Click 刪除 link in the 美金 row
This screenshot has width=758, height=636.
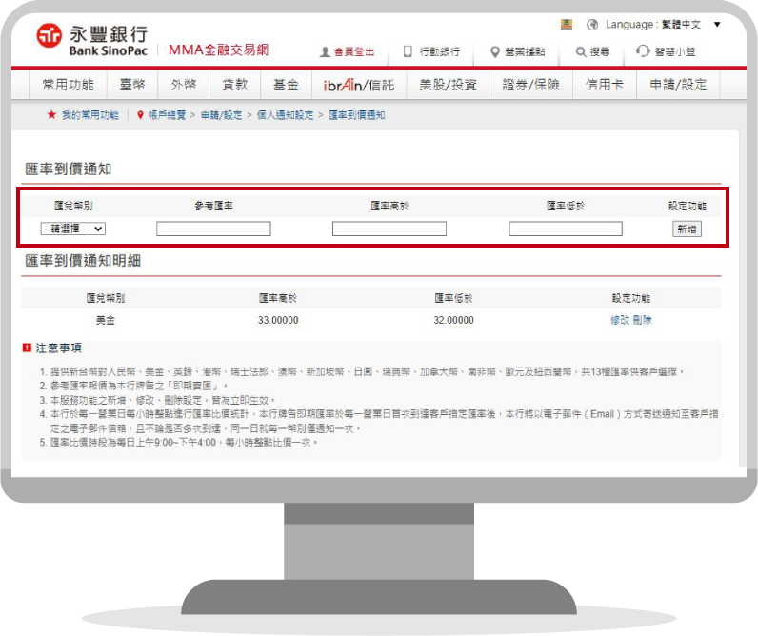[x=643, y=320]
